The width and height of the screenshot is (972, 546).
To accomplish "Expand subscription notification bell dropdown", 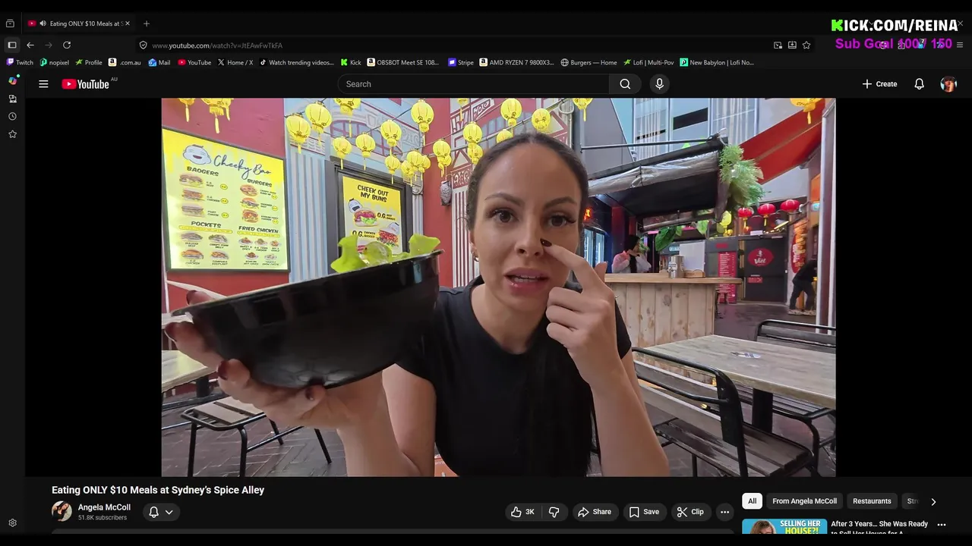I will (x=161, y=512).
